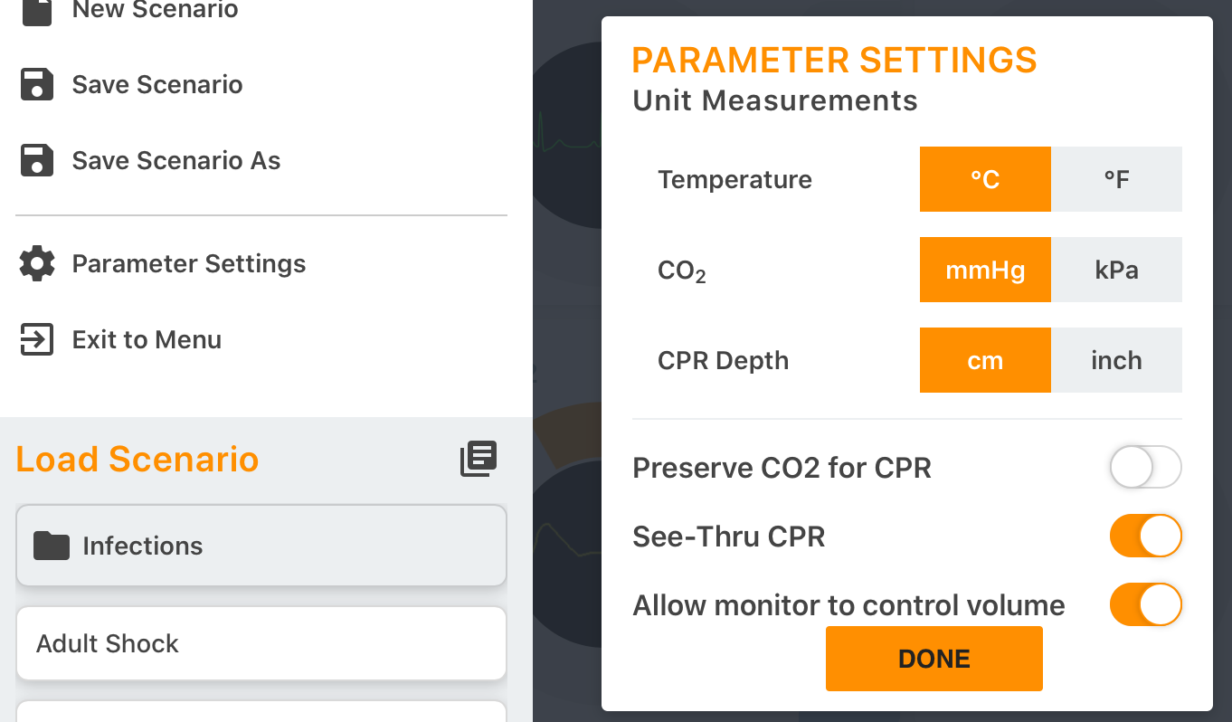Image resolution: width=1232 pixels, height=722 pixels.
Task: Open the Infections scenario folder
Action: 261,546
